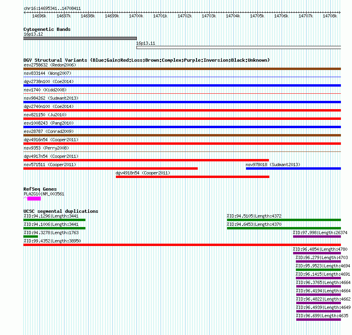Click the 16p13.11 band label

pyautogui.click(x=146, y=43)
